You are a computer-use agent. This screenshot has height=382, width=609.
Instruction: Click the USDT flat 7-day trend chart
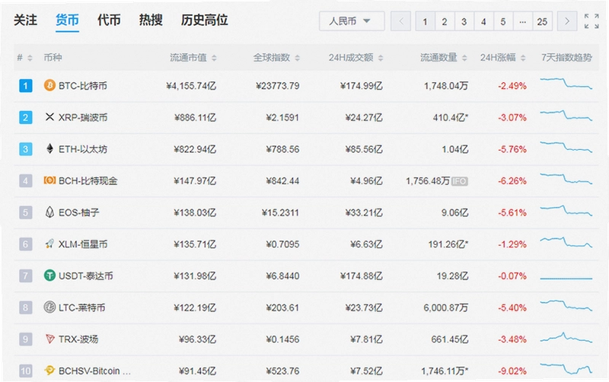pos(566,279)
